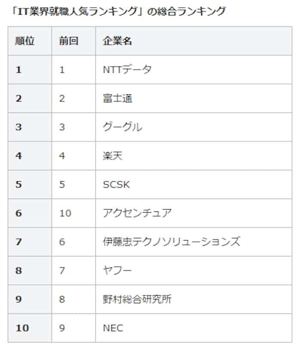
Task: Click the 前回 value 10 in アクセンチュア's row
Action: (65, 213)
